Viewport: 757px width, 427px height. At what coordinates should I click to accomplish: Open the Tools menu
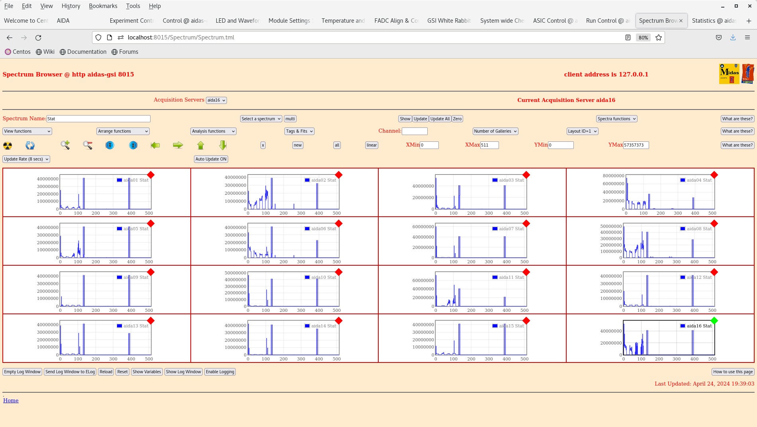click(x=133, y=6)
